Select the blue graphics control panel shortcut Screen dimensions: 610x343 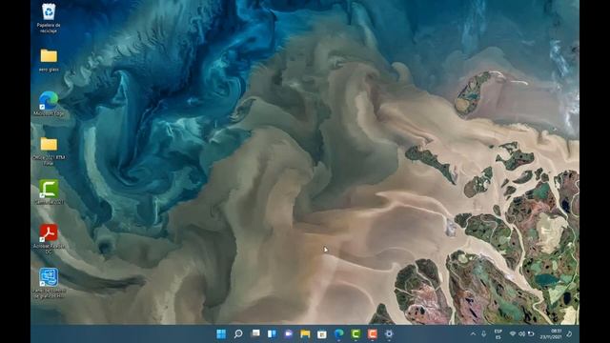click(49, 283)
